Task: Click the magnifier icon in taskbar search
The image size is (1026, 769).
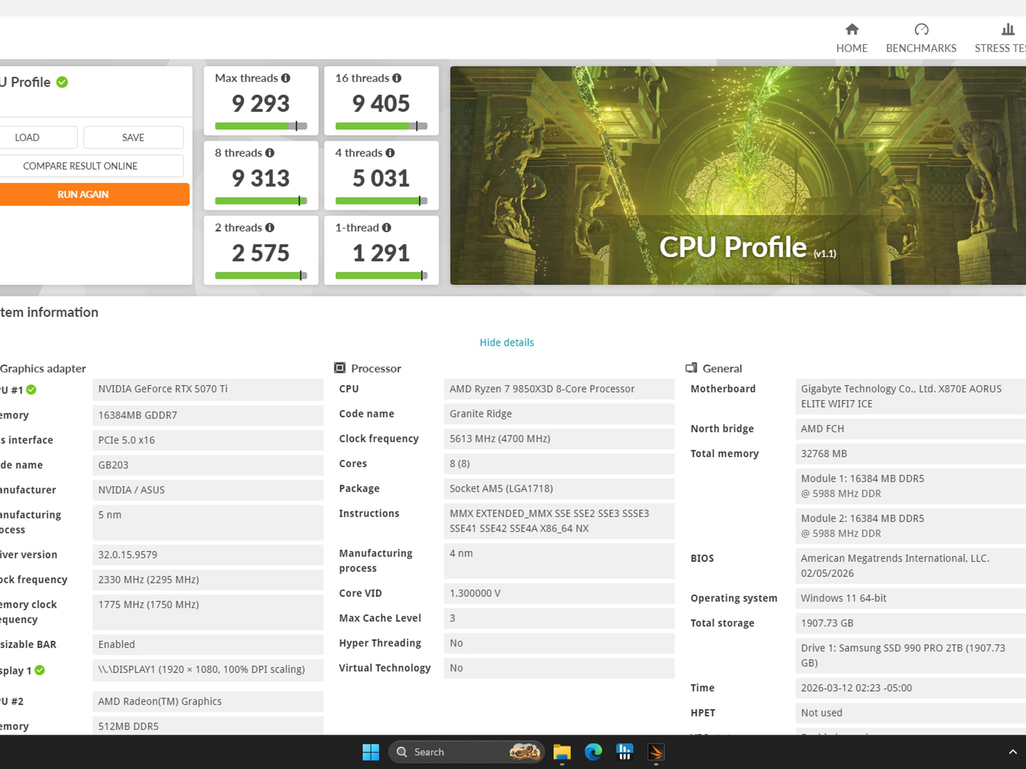Action: [402, 752]
